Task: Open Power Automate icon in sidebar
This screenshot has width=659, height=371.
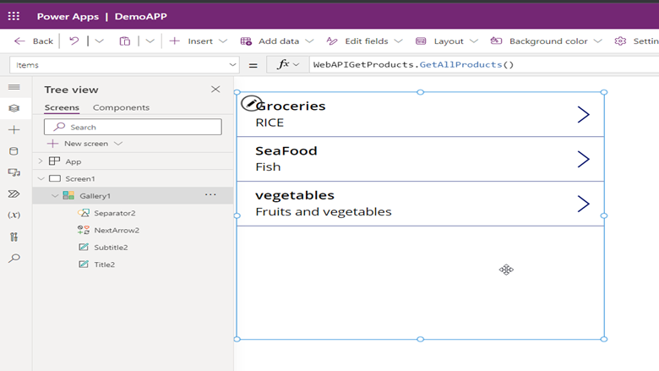Action: click(x=14, y=194)
